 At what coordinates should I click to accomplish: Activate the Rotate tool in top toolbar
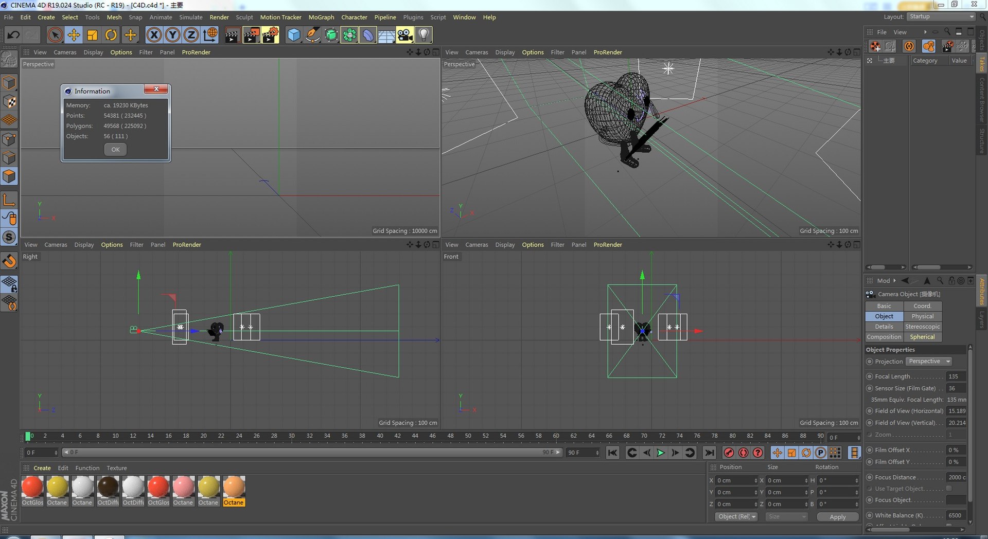point(111,35)
